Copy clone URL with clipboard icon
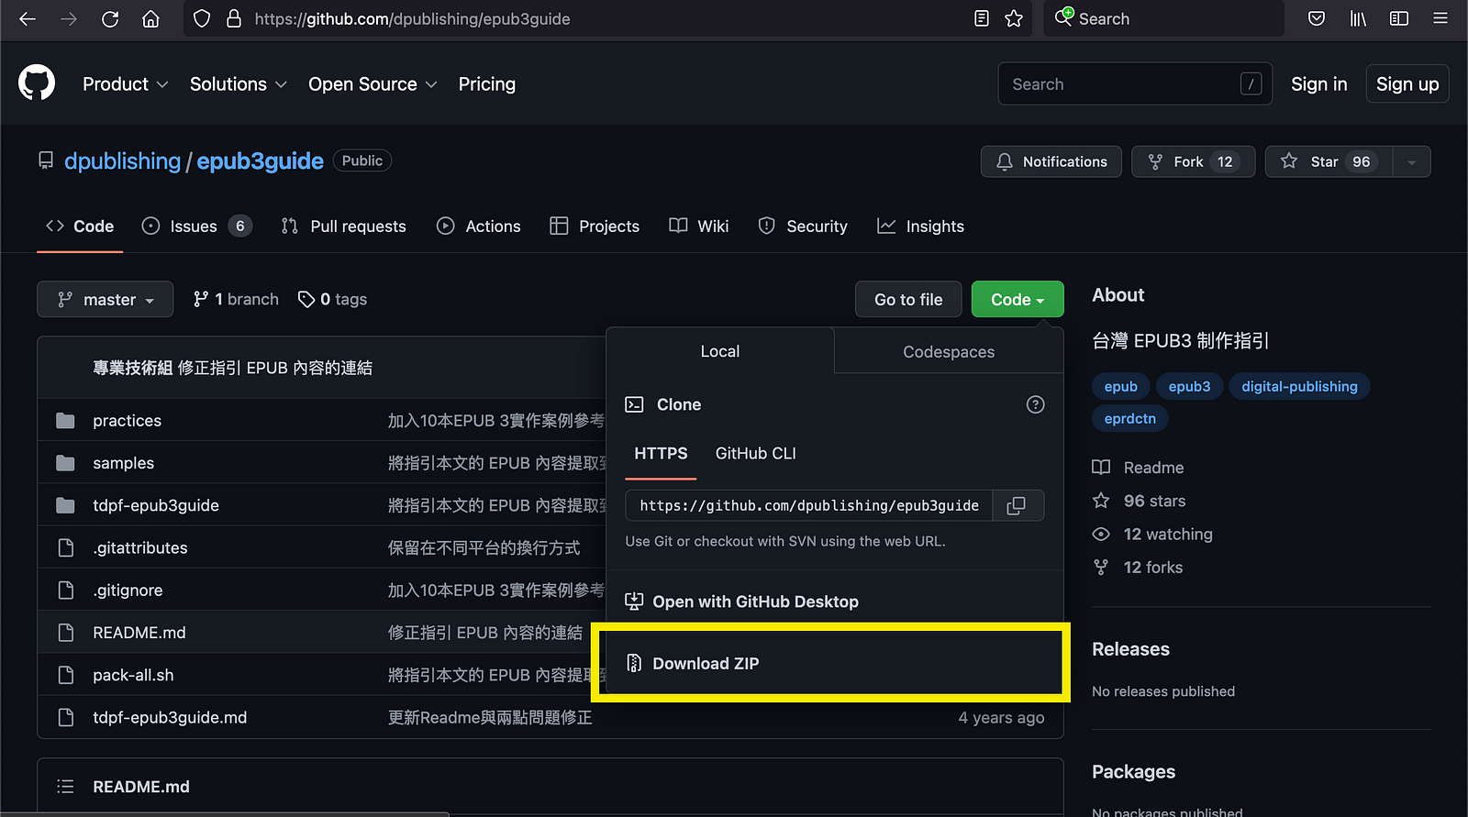 point(1017,505)
